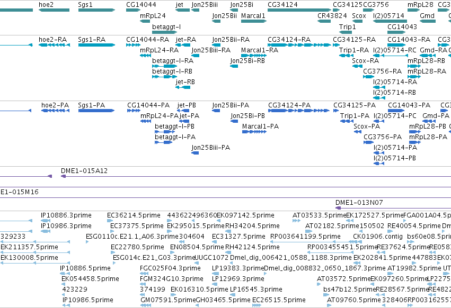Open the hoe2-RA transcript
Image resolution: width=451 pixels, height=308 pixels.
54,45
